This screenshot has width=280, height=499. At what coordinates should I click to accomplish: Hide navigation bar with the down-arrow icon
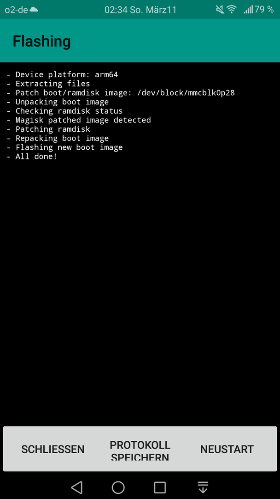coord(203,487)
